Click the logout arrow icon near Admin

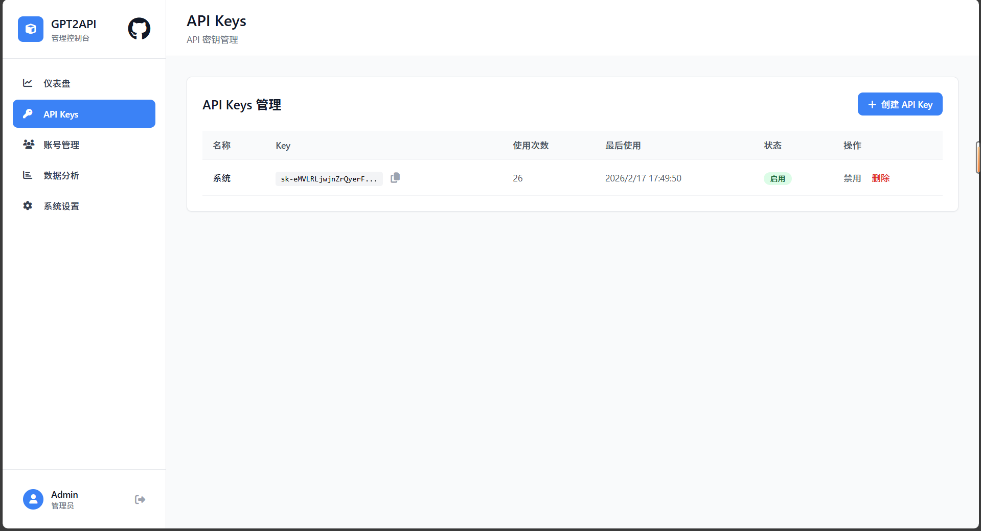click(140, 499)
